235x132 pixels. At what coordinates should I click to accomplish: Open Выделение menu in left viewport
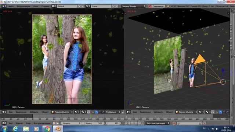point(21,112)
